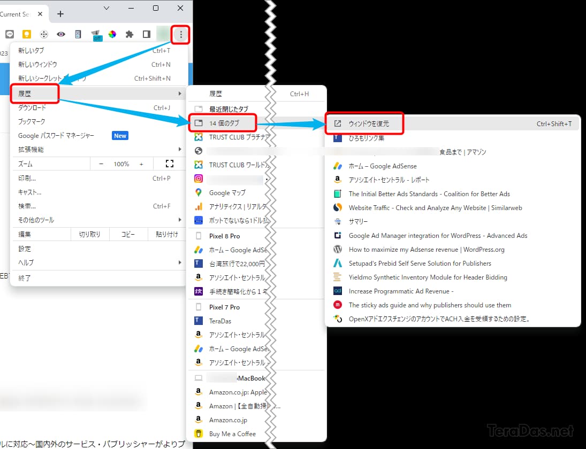Click the blue phone-shaped extension icon
The height and width of the screenshot is (449, 586).
click(x=78, y=34)
